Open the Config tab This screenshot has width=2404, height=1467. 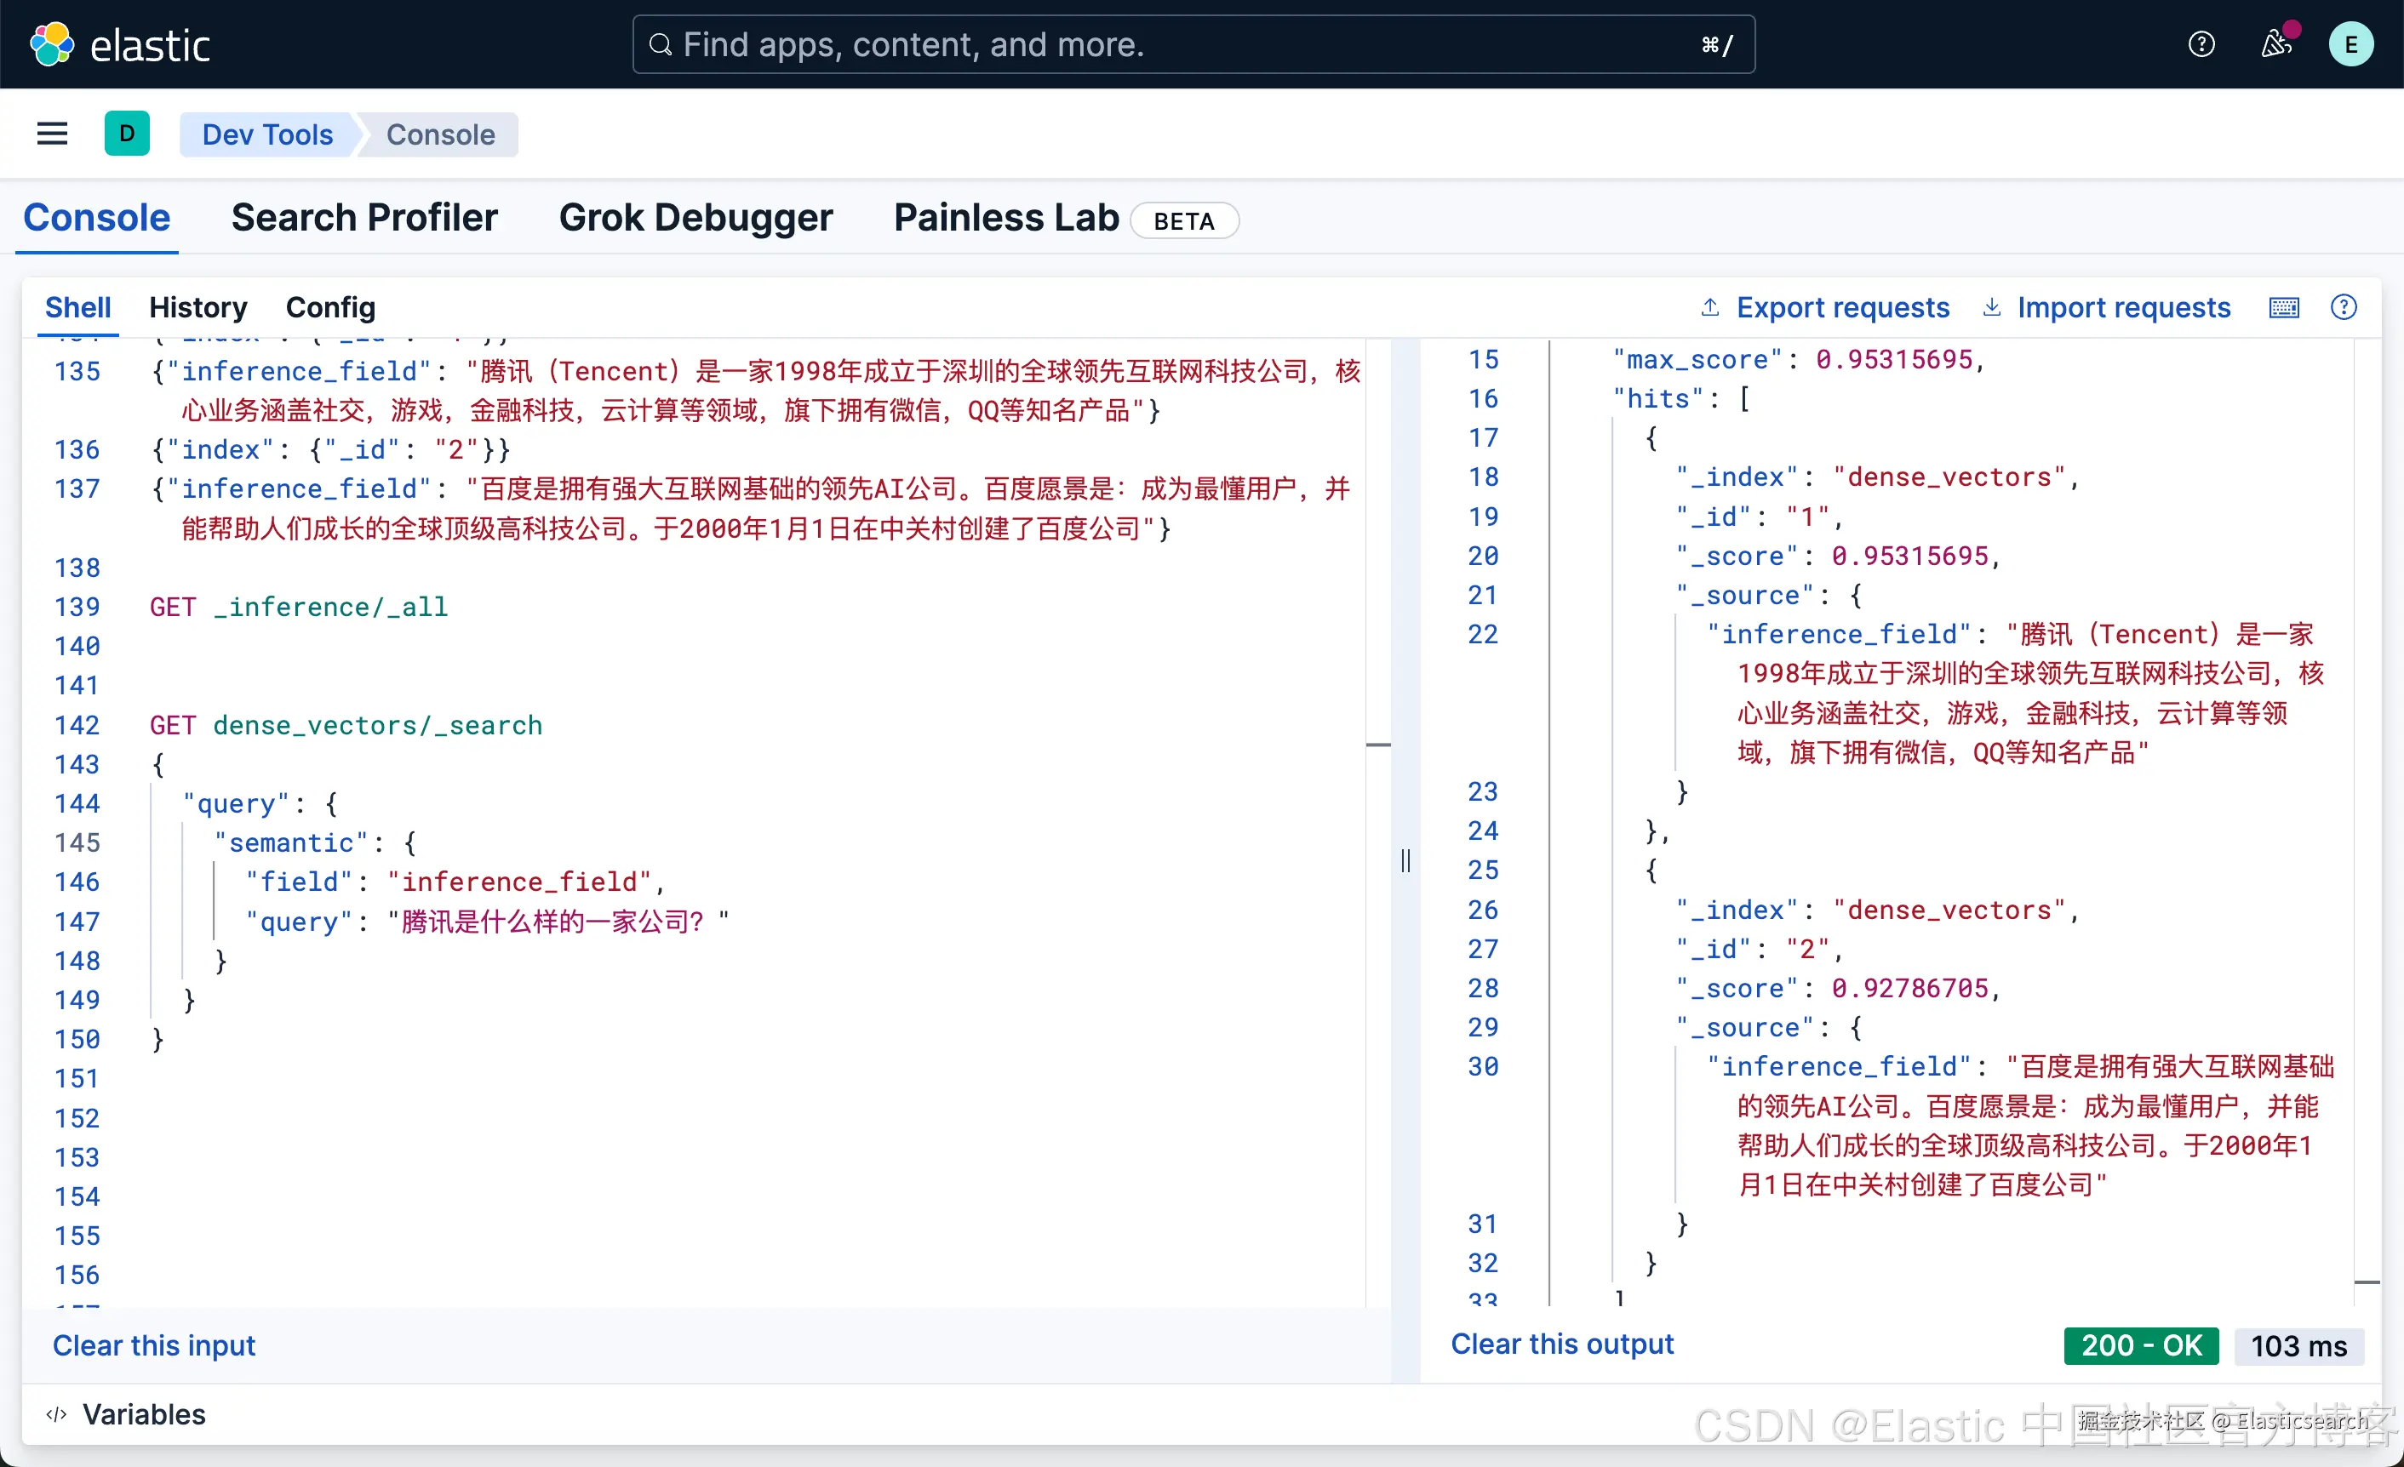pyautogui.click(x=329, y=308)
